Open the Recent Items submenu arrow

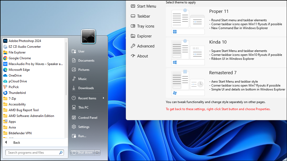(103, 98)
